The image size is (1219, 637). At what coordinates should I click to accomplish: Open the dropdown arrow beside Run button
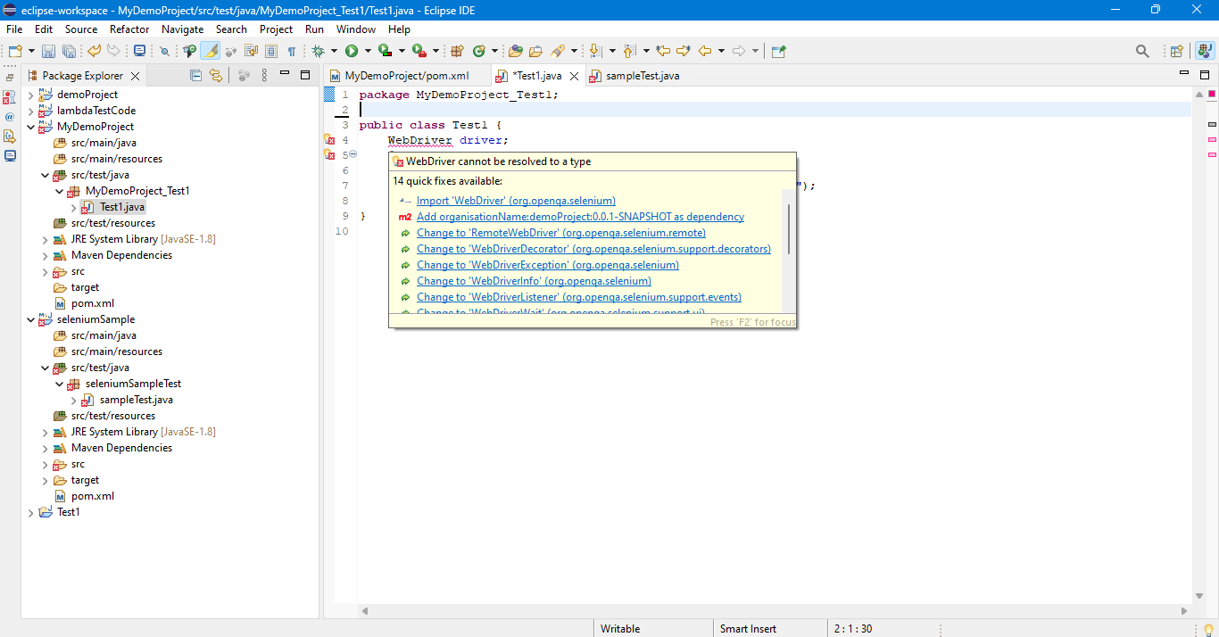point(368,52)
